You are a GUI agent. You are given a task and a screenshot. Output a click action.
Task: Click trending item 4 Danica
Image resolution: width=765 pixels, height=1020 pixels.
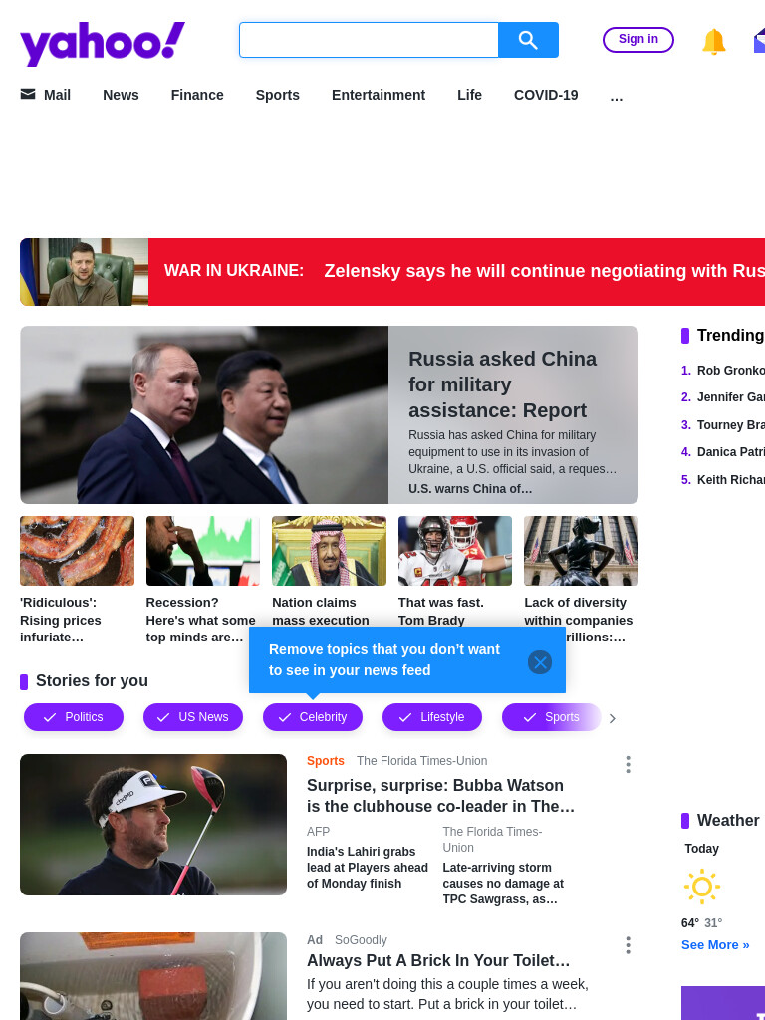tap(730, 452)
